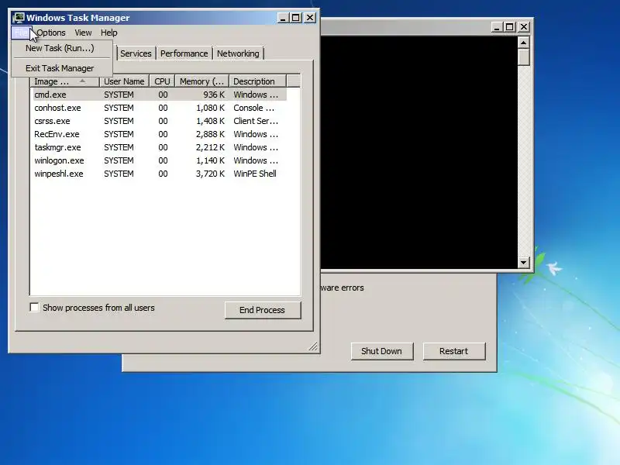Switch to the Networking tab
Screen dimensions: 620x465
[238, 53]
